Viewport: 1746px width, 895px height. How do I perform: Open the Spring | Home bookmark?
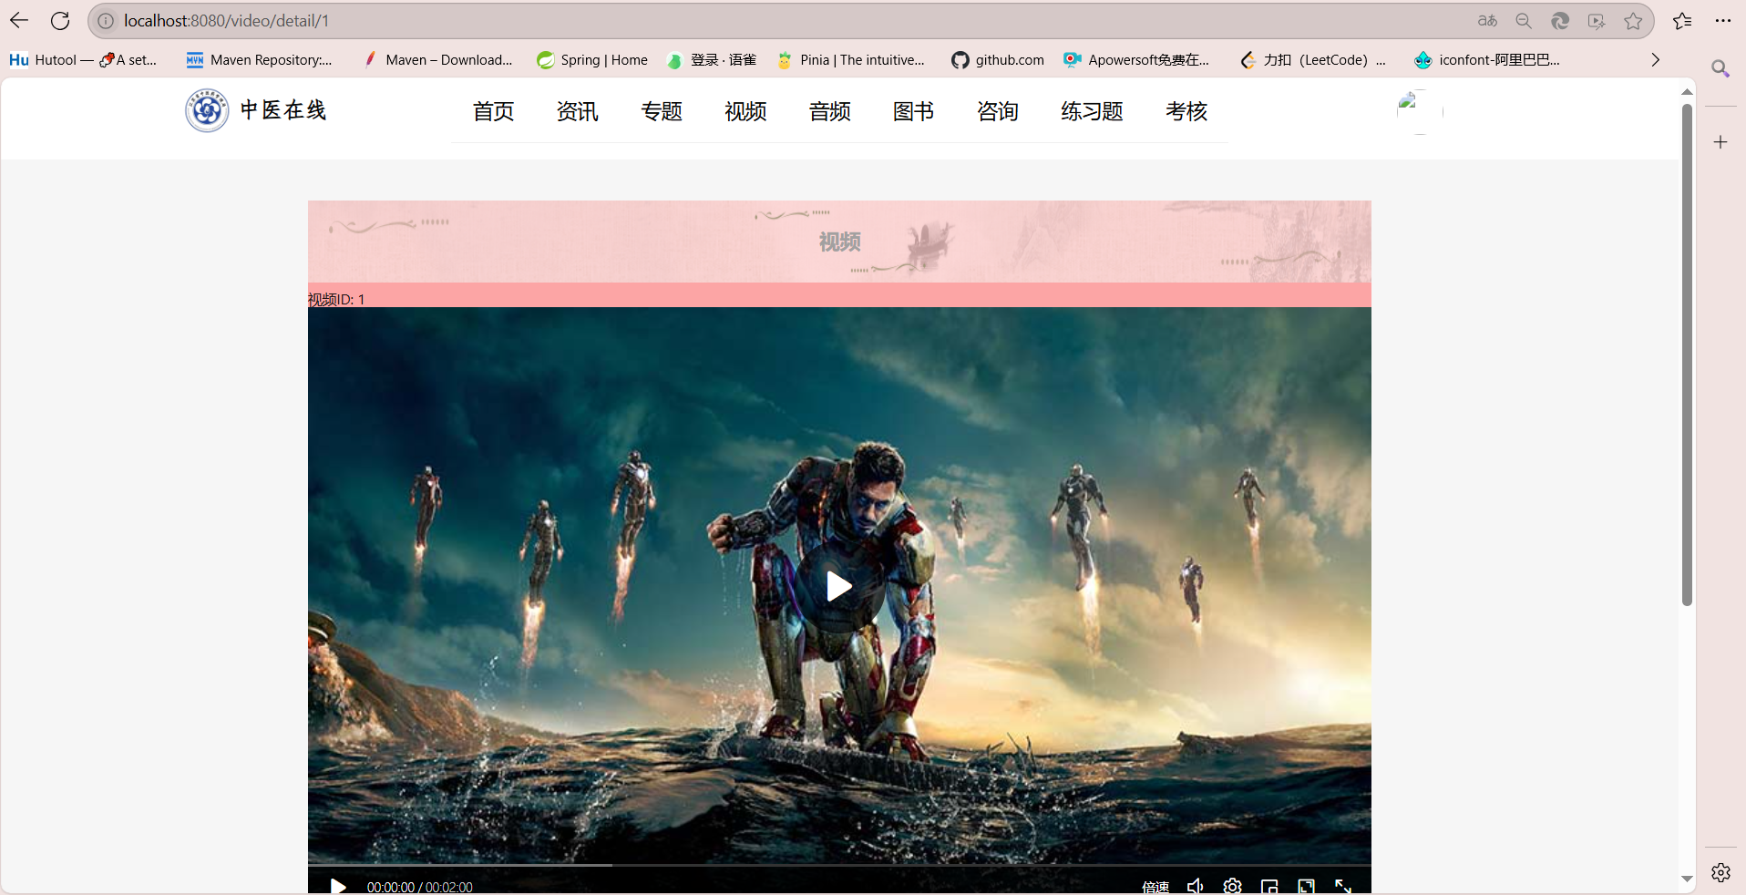591,59
